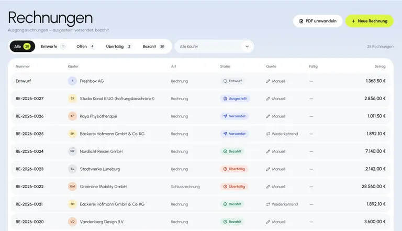The height and width of the screenshot is (231, 402).
Task: Open invoice number RE-2026-0025
Action: pos(29,134)
